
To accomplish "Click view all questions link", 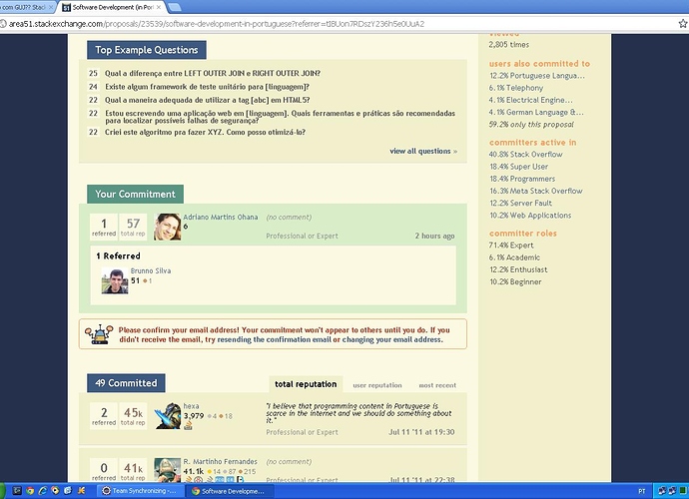I will pos(423,151).
